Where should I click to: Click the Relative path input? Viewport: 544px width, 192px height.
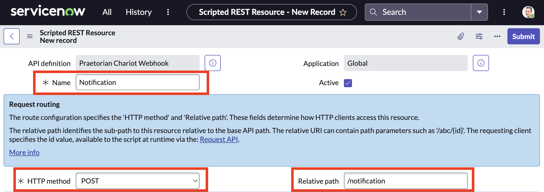406,181
